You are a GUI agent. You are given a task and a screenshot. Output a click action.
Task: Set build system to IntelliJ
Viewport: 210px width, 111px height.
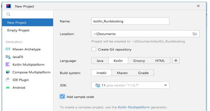[x=101, y=73]
